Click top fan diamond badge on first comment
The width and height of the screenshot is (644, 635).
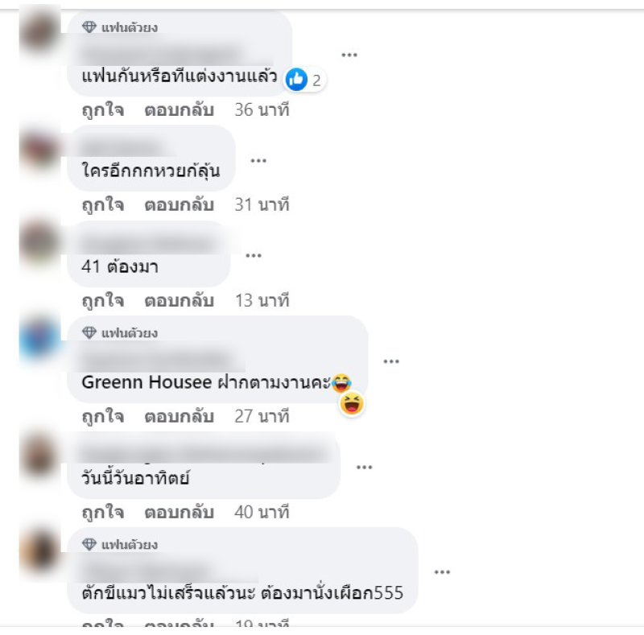89,27
